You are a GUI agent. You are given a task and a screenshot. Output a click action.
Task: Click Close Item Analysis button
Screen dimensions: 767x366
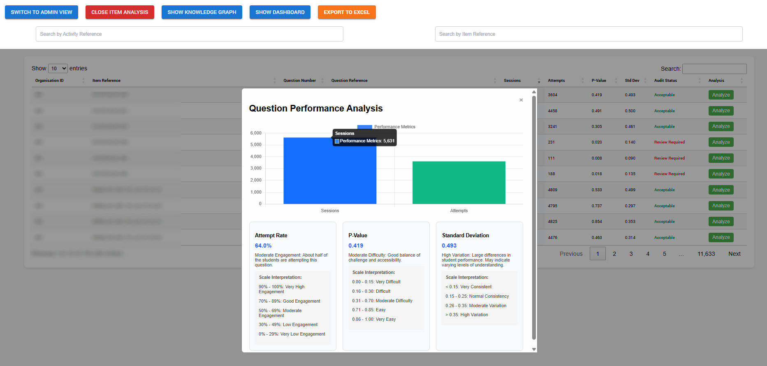[120, 12]
